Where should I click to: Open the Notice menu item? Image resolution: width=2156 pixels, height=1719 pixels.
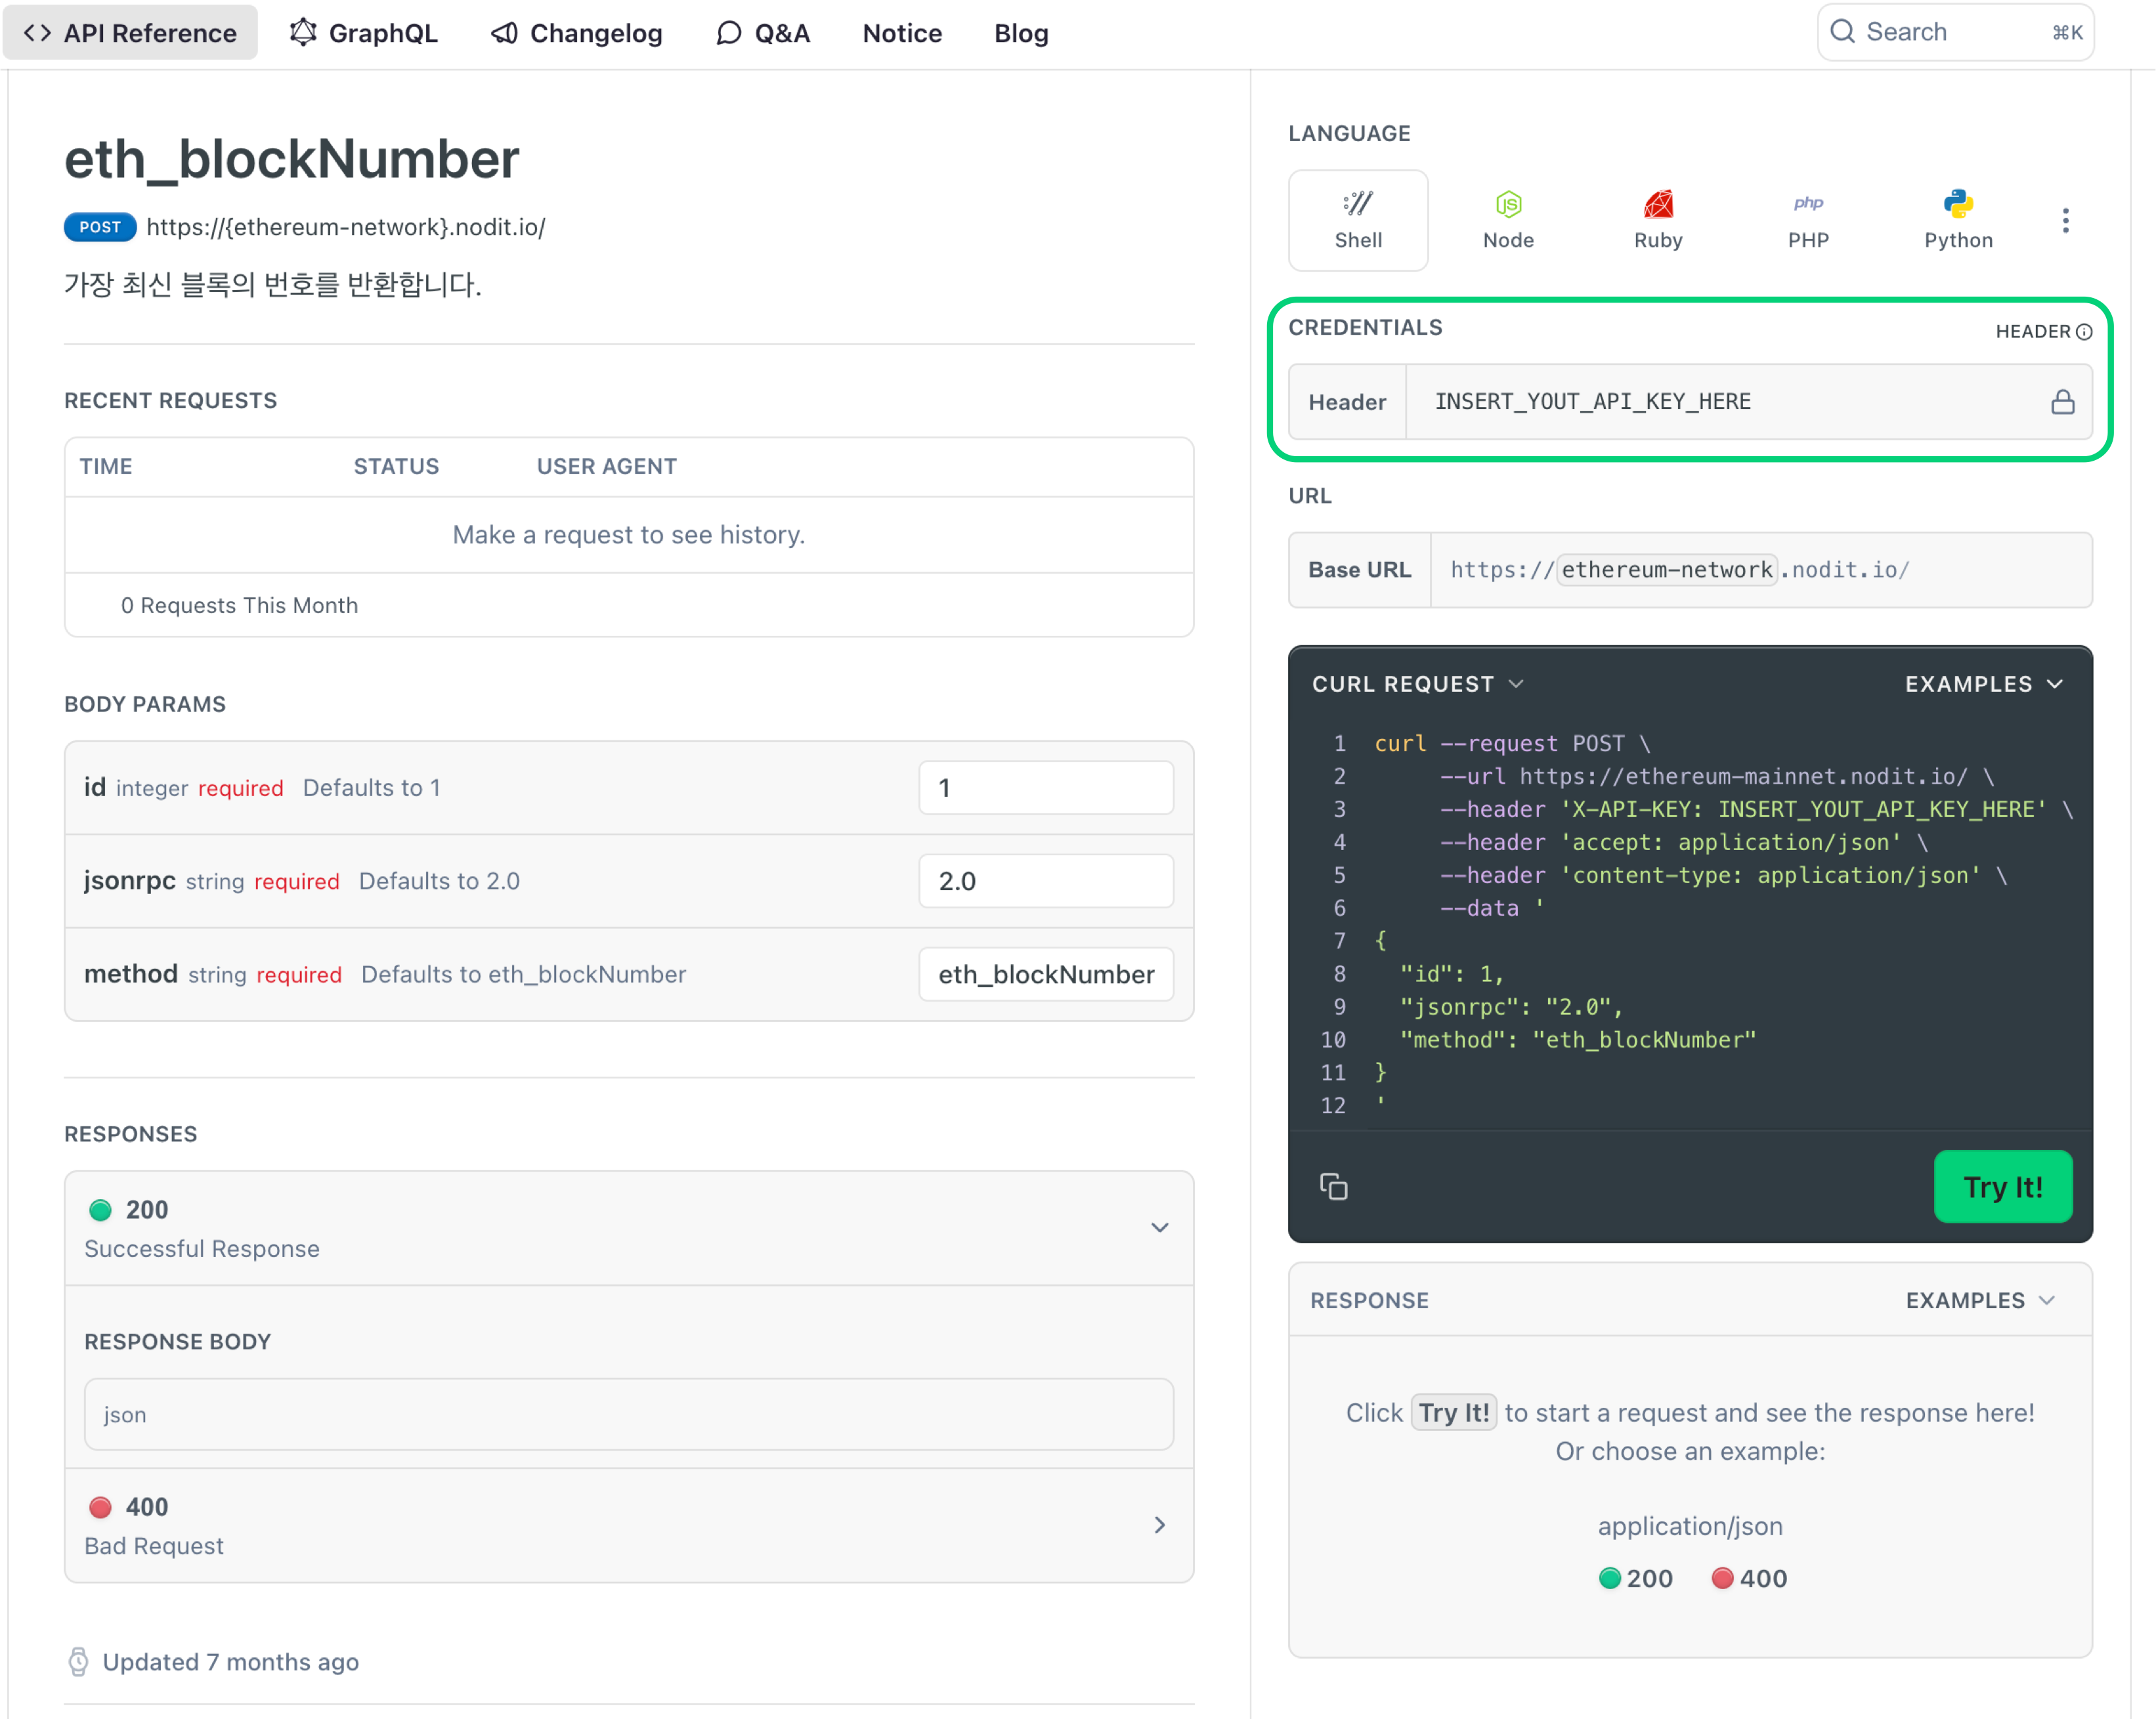click(901, 32)
